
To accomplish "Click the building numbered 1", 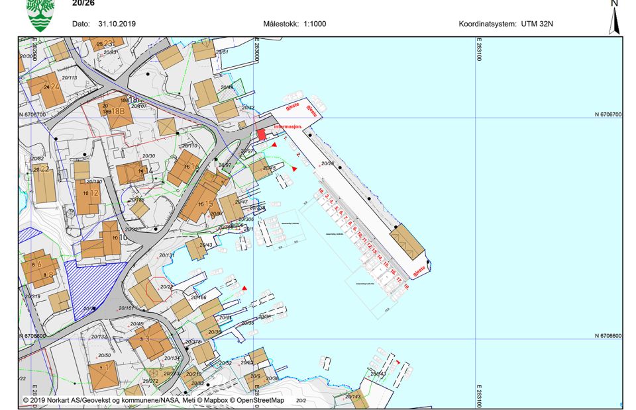I will pos(103,374).
